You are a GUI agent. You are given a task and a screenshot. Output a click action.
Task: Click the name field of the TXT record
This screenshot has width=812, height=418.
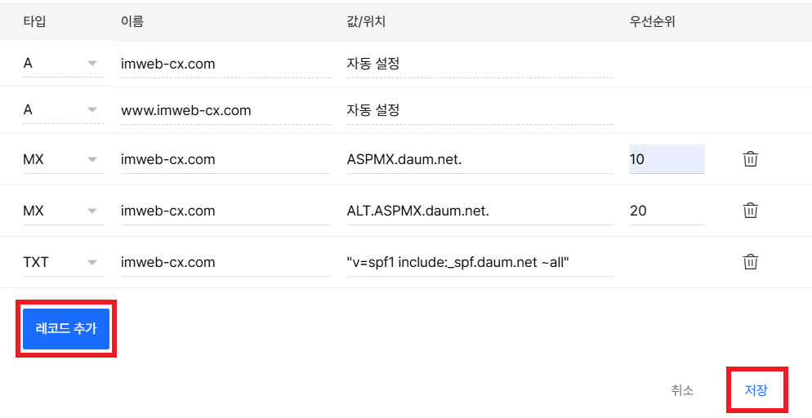click(x=225, y=262)
